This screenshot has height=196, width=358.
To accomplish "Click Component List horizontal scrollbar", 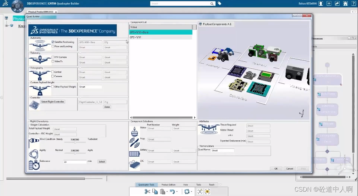I will coord(163,118).
